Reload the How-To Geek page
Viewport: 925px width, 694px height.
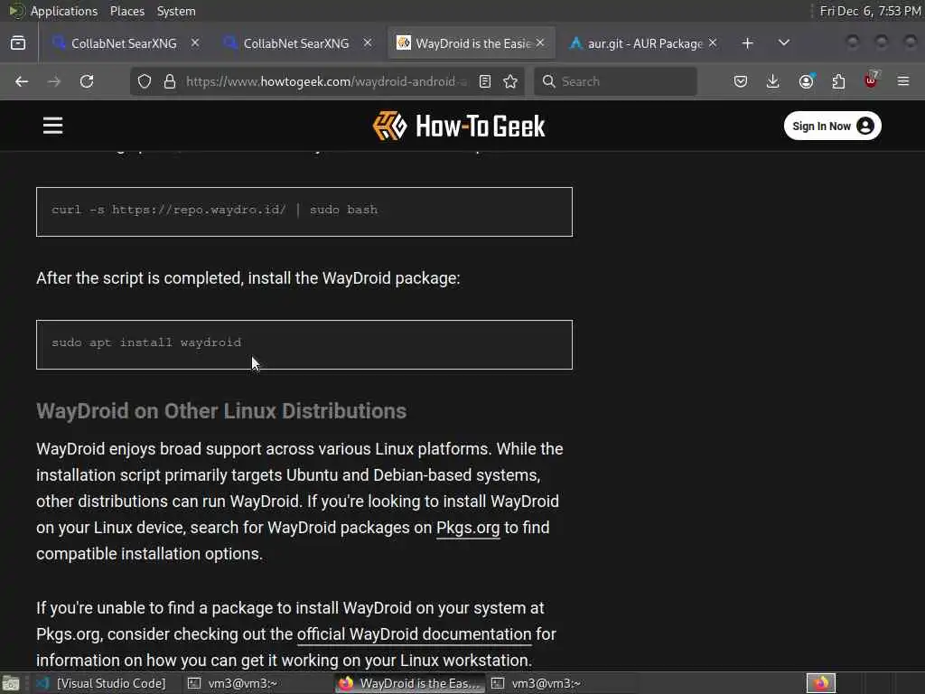(x=87, y=81)
